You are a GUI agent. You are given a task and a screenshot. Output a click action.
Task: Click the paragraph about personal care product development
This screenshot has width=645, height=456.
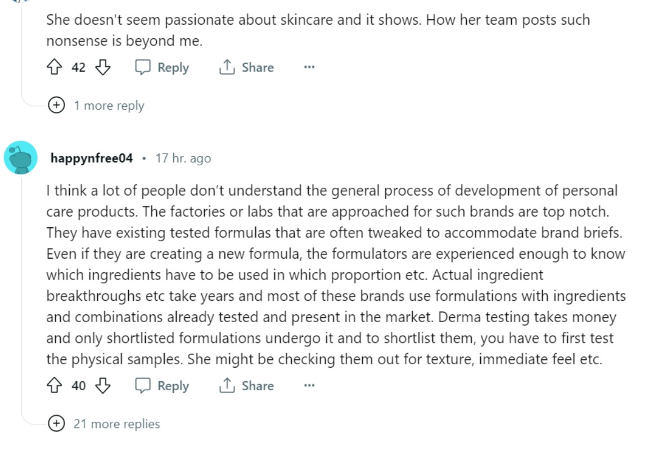[x=336, y=275]
